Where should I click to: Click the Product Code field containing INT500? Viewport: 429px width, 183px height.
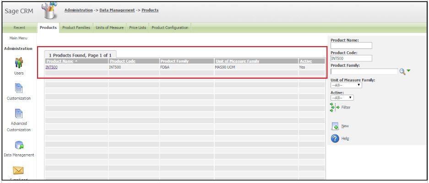351,58
